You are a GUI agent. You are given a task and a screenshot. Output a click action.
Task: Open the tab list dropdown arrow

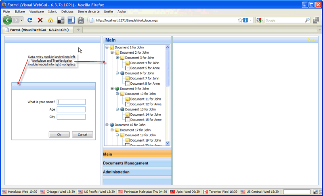[319, 30]
